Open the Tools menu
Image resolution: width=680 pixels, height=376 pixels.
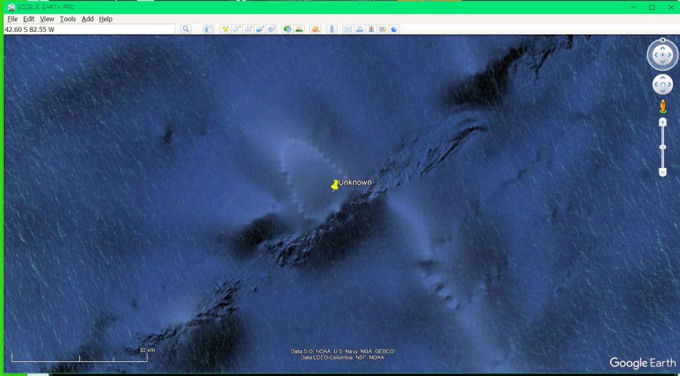68,19
